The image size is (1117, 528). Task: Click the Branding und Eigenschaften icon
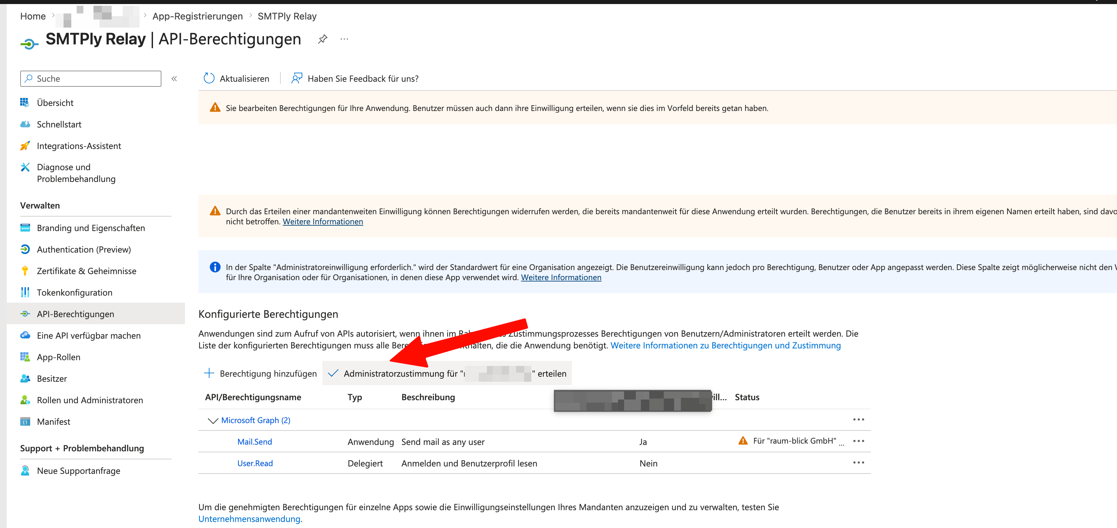tap(25, 228)
